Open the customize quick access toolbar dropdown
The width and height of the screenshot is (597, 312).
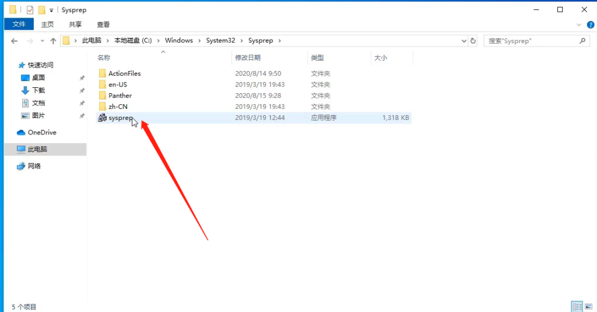[51, 10]
